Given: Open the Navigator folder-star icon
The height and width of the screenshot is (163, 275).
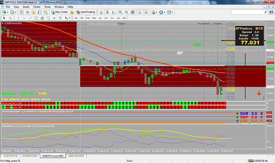Looking at the screenshot, I should click(33, 12).
